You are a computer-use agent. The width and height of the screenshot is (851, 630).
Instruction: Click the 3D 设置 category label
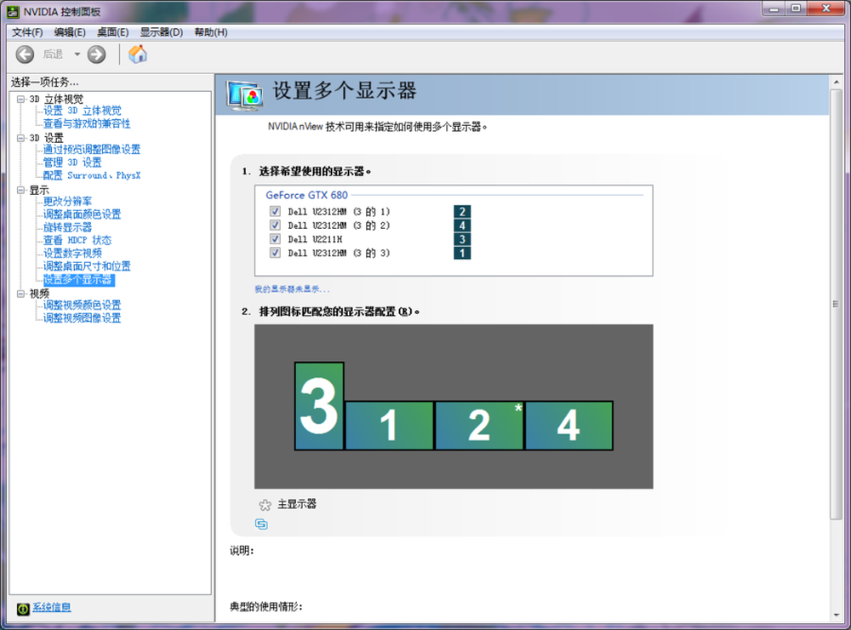point(47,138)
